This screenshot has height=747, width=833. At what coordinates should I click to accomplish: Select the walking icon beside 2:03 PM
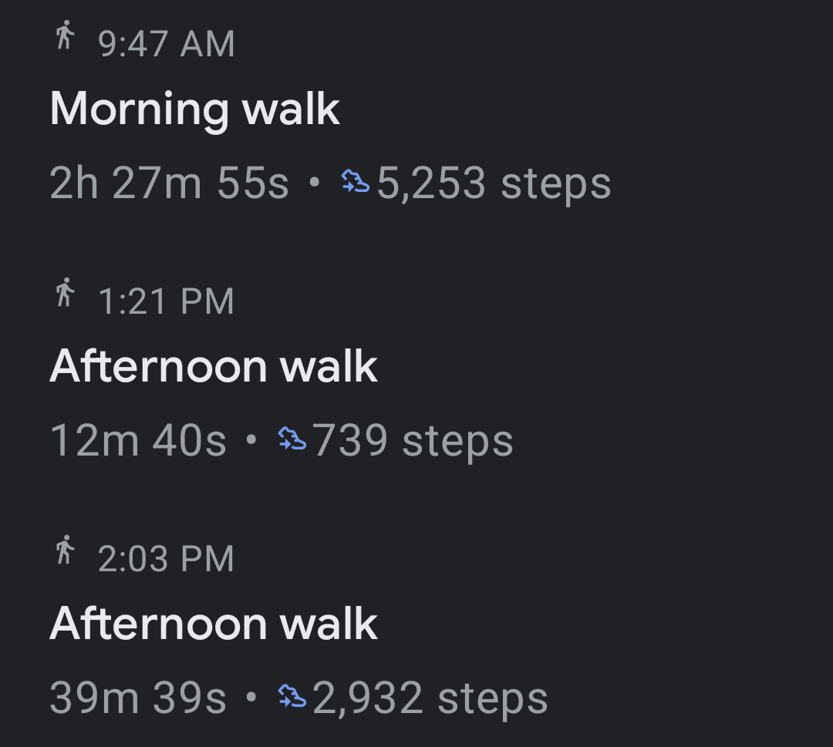pyautogui.click(x=66, y=551)
